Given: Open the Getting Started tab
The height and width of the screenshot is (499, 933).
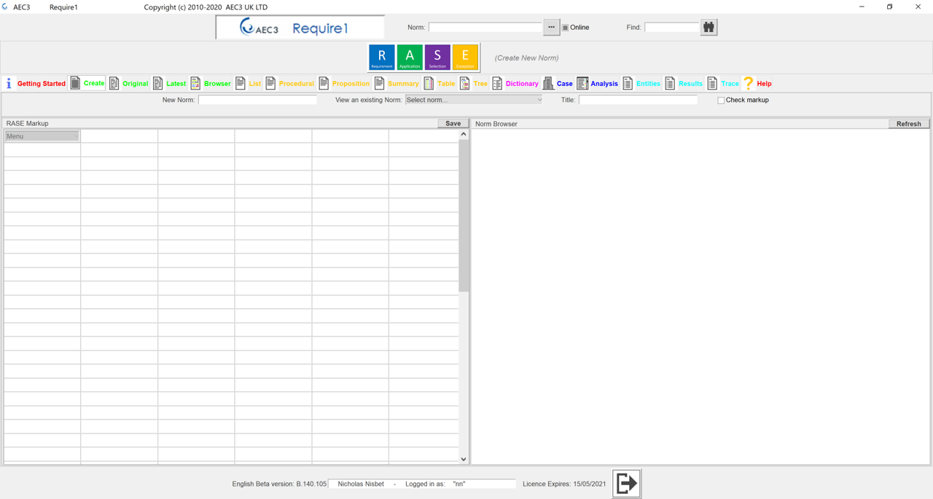Looking at the screenshot, I should tap(42, 84).
